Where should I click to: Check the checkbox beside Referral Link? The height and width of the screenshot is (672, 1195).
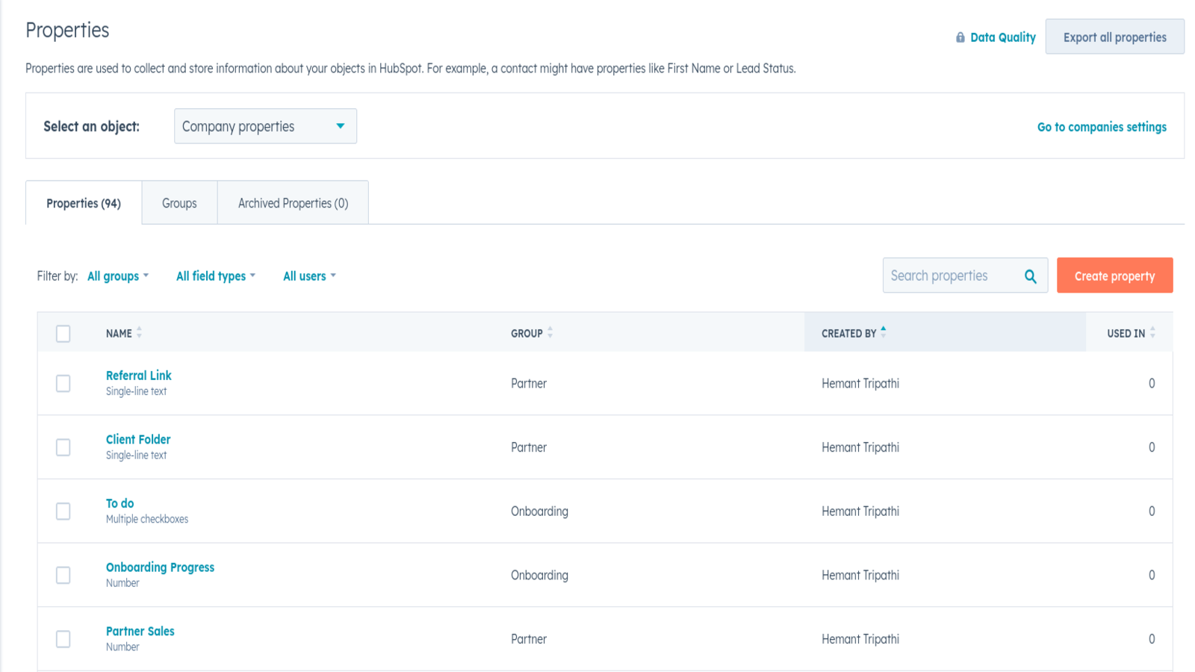63,383
